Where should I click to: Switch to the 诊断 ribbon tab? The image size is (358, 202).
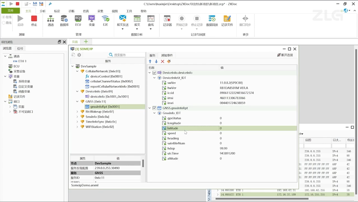point(71,11)
